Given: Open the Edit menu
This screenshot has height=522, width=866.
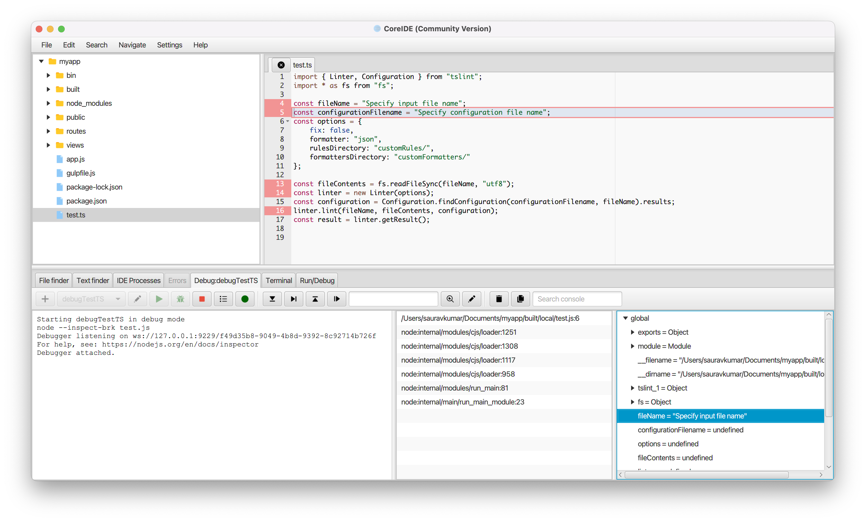Looking at the screenshot, I should coord(69,45).
